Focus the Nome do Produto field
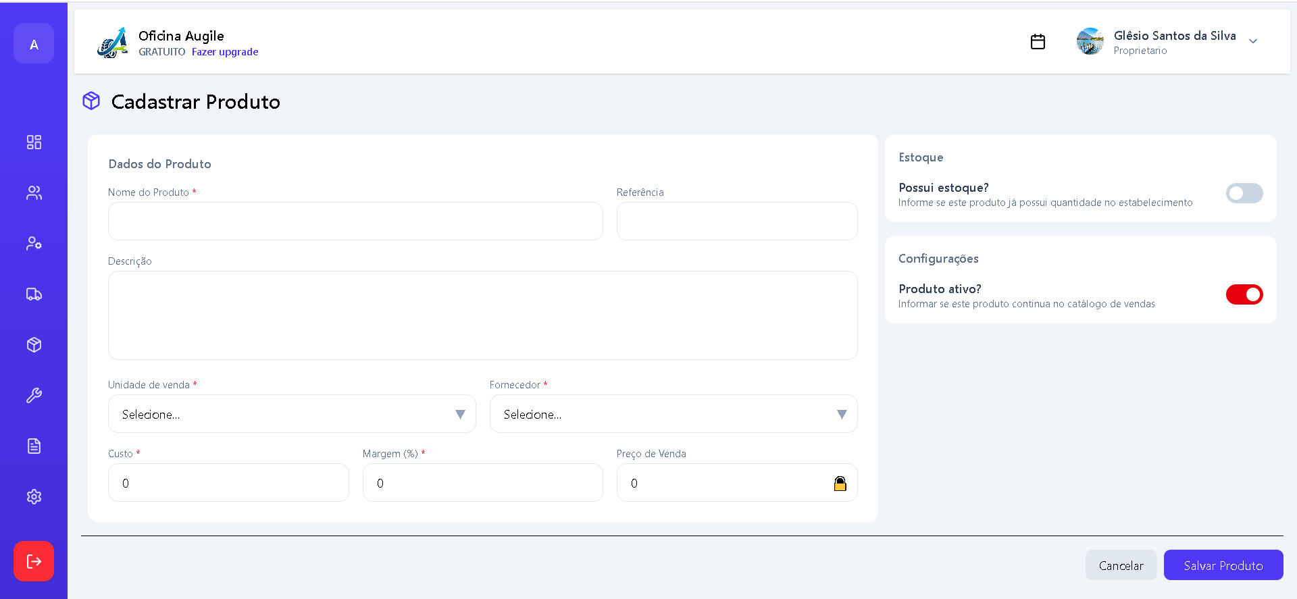Viewport: 1297px width, 599px height. (x=355, y=221)
